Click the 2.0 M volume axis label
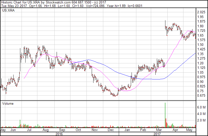This screenshot has width=208, height=136. pos(201,120)
